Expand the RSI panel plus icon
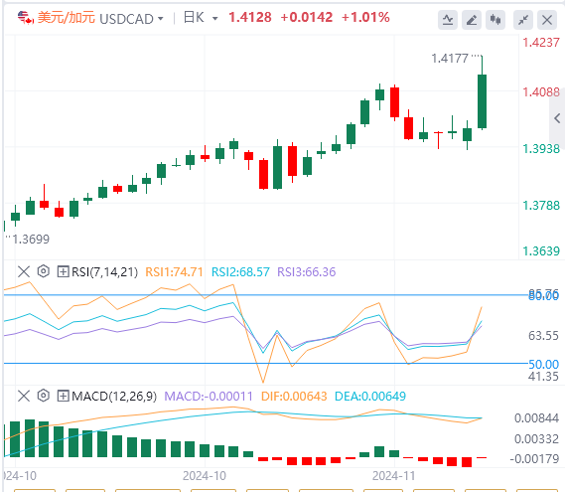565x492 pixels. pos(63,271)
